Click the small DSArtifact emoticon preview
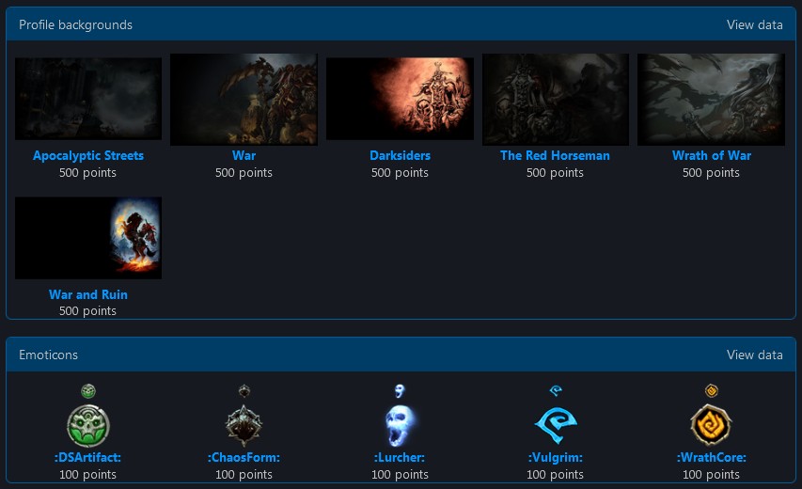 88,391
